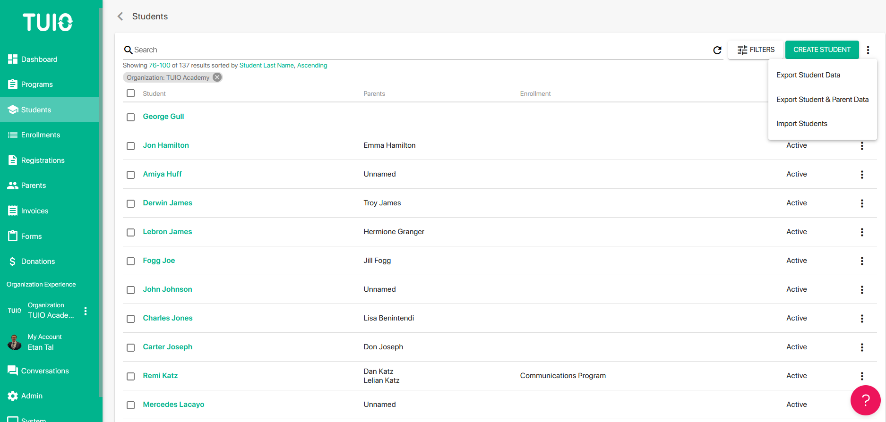Check the box for Carter Joseph
Screen dimensions: 886x422
[x=131, y=347]
